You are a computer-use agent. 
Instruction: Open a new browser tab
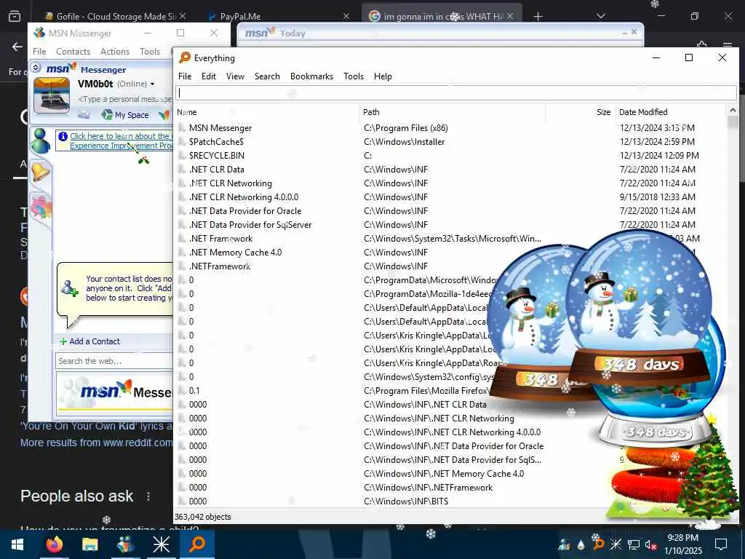[x=538, y=17]
